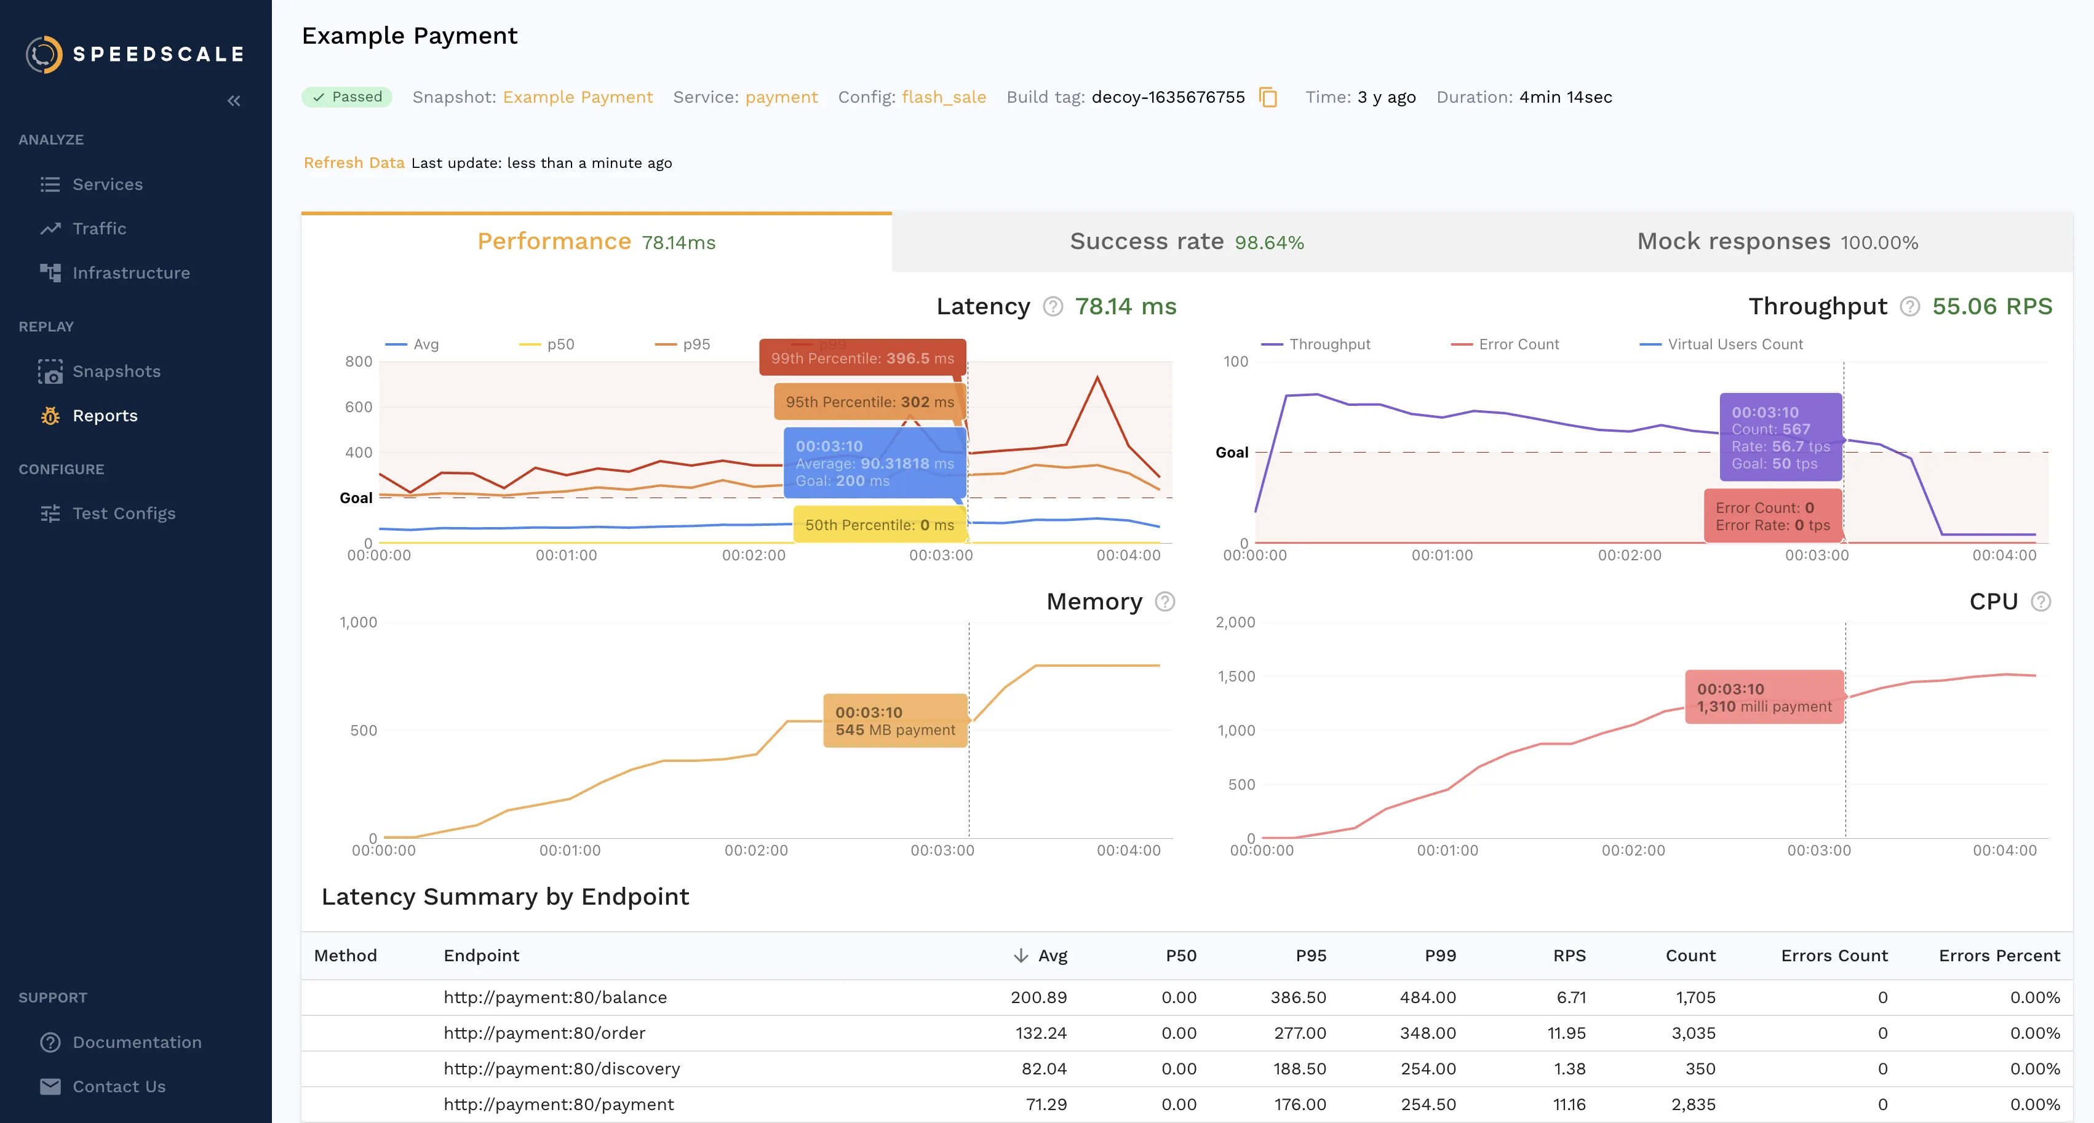Click the Refresh Data link

tap(354, 162)
